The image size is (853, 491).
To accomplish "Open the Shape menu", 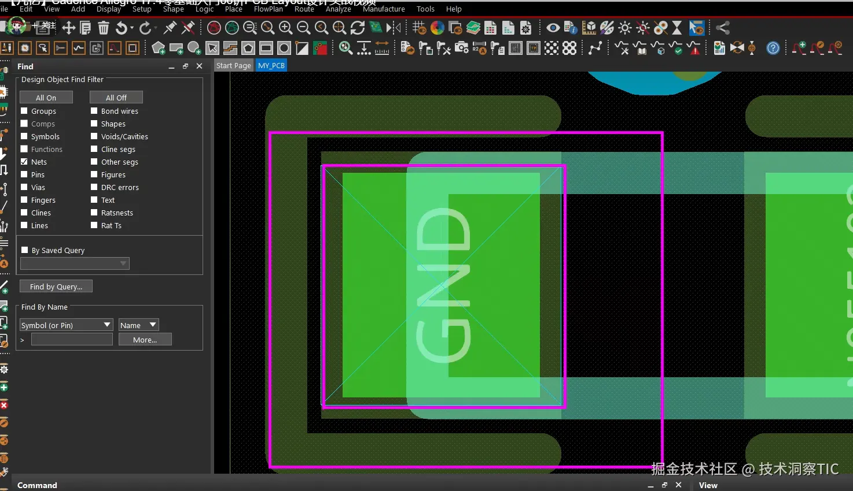I will pos(173,9).
